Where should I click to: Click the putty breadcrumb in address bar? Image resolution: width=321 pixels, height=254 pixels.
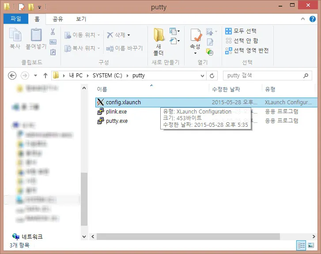point(139,76)
